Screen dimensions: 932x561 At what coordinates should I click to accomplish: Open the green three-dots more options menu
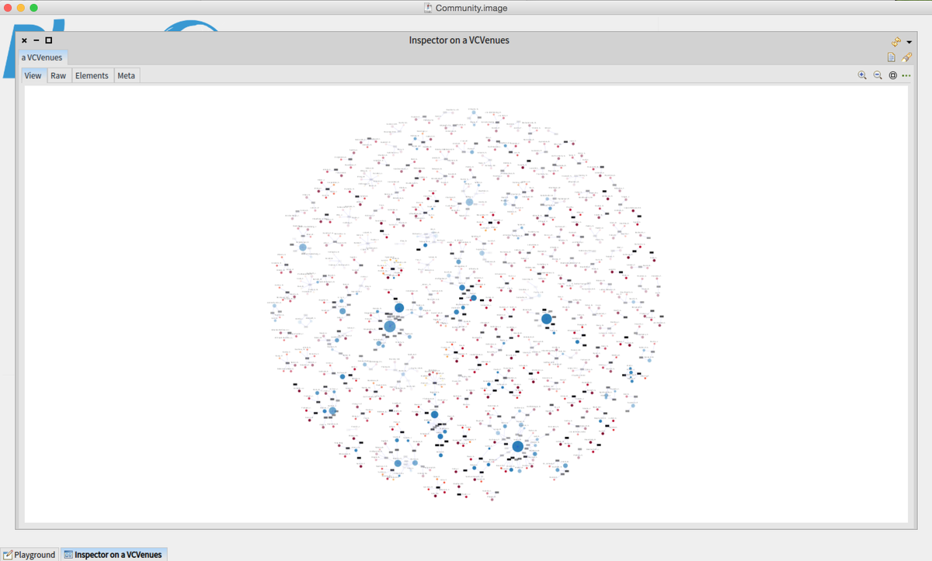[906, 75]
